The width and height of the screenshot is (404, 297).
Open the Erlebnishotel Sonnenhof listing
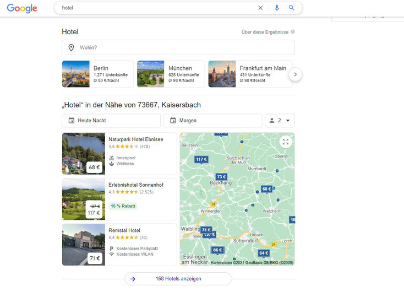point(119,199)
